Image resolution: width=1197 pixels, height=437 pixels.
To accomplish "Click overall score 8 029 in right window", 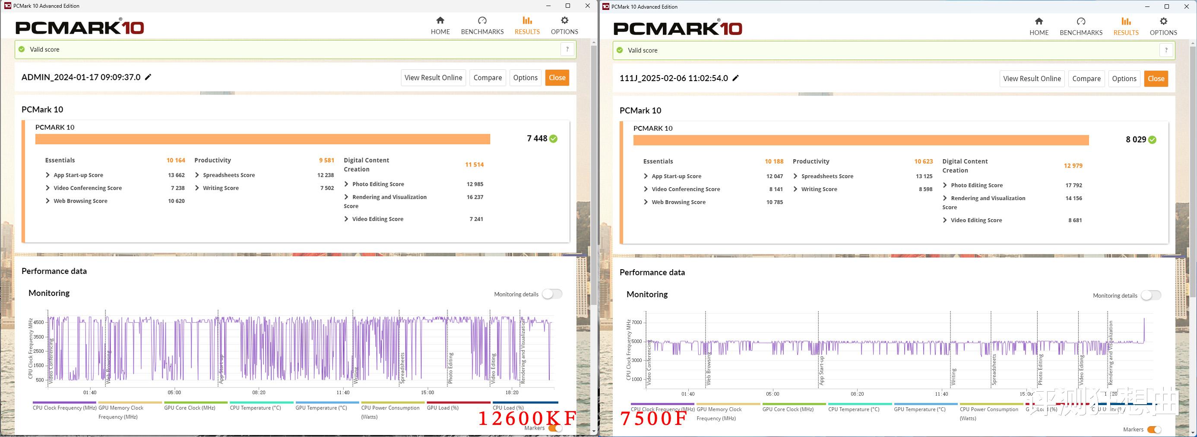I will [x=1136, y=139].
